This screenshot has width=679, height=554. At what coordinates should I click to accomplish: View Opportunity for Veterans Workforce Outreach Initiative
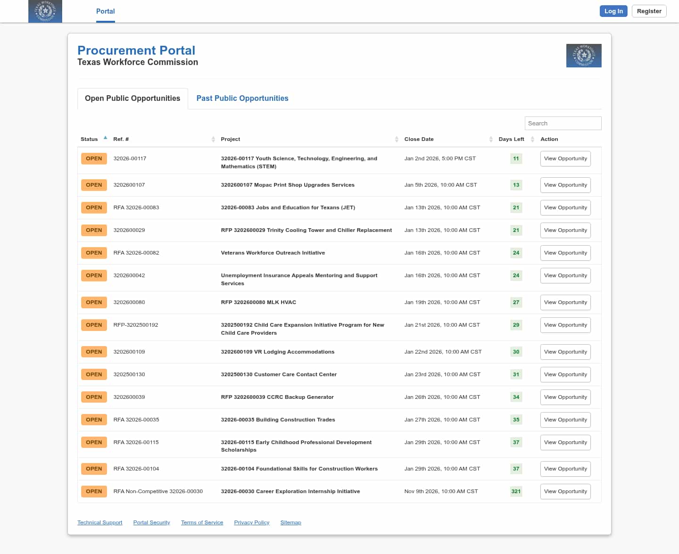565,253
